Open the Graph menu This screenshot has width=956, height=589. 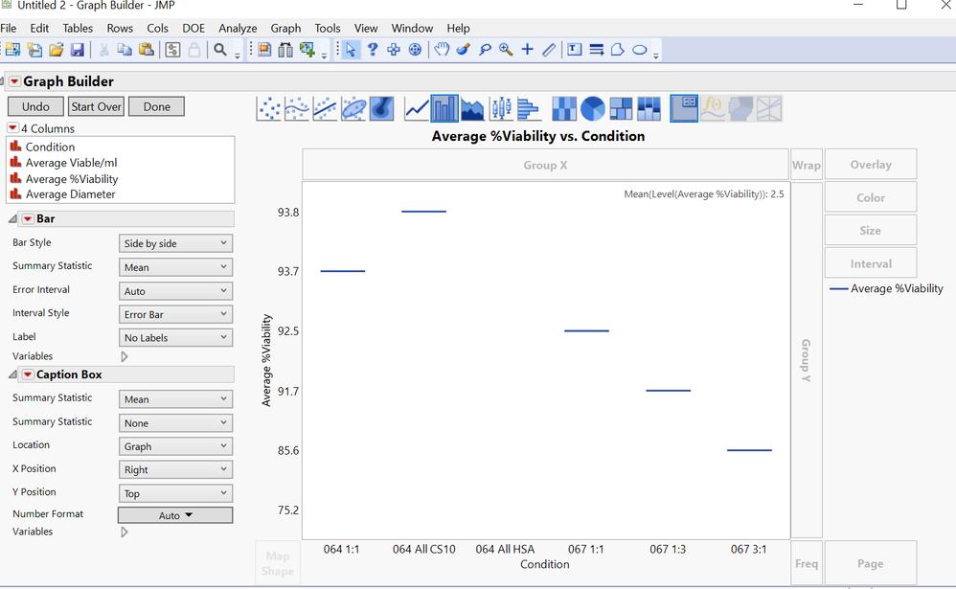[x=285, y=28]
